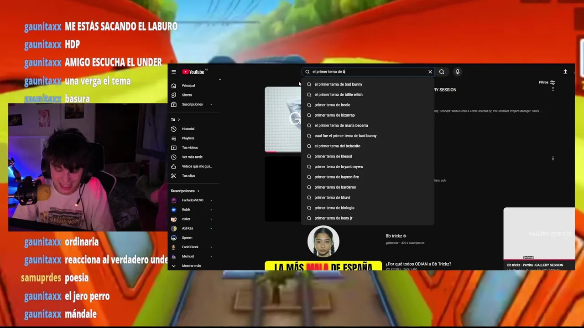The width and height of the screenshot is (584, 328).
Task: Clear the search box with the X
Action: [430, 72]
